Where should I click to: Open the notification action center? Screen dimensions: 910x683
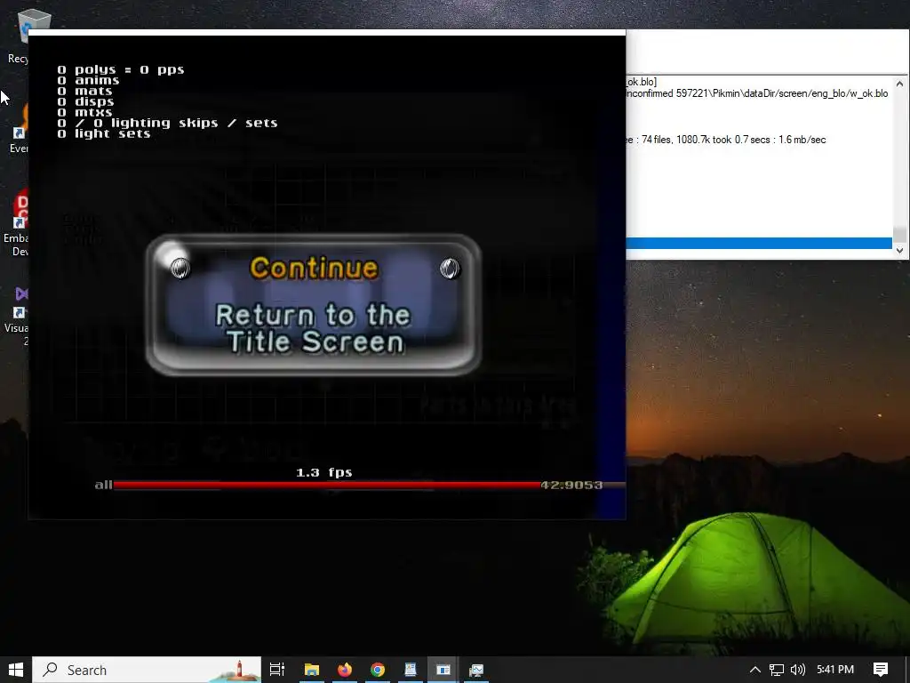pos(881,670)
